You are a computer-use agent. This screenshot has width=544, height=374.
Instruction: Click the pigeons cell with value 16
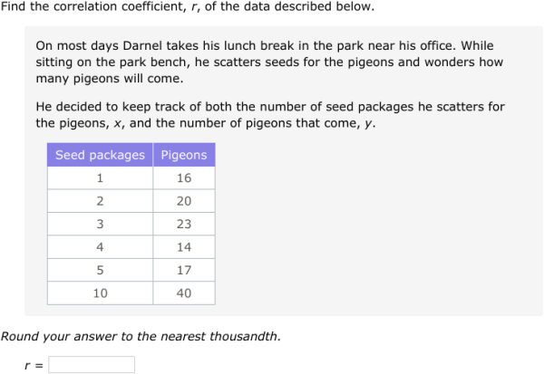(x=184, y=178)
